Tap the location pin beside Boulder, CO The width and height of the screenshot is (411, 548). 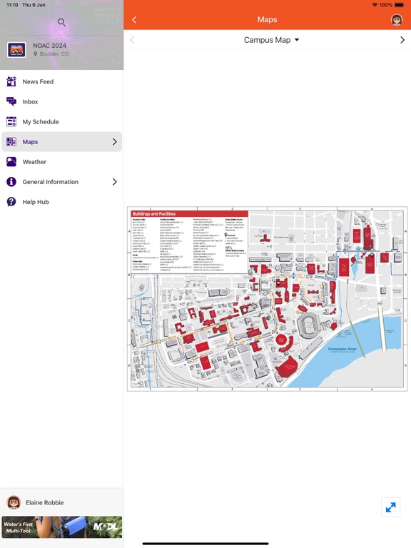35,54
